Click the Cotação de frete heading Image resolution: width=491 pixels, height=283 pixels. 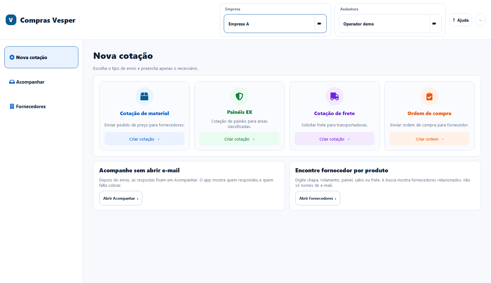tap(335, 113)
